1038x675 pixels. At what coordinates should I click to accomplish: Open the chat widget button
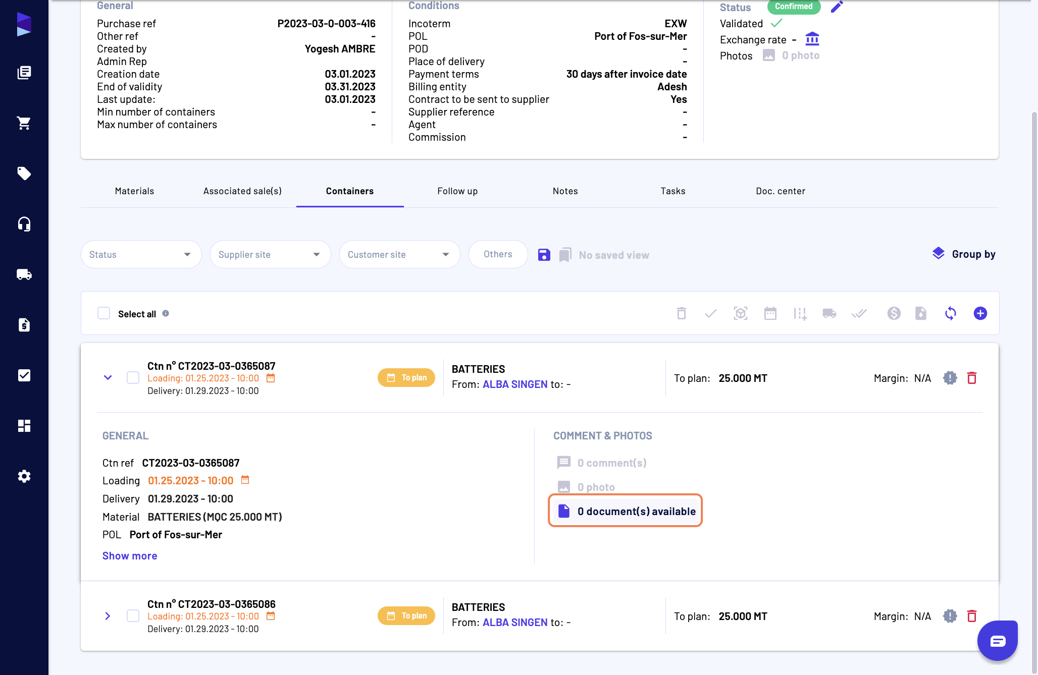click(x=997, y=641)
